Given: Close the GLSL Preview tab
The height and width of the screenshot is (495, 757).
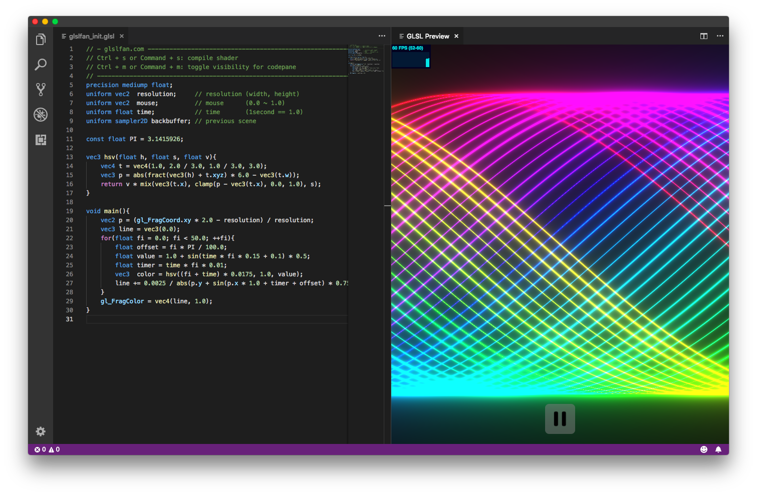Looking at the screenshot, I should pos(456,36).
